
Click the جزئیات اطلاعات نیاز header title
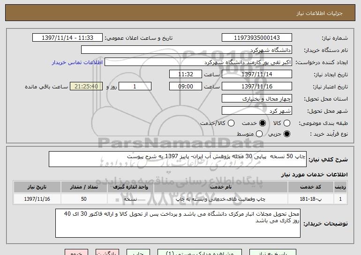319,13
